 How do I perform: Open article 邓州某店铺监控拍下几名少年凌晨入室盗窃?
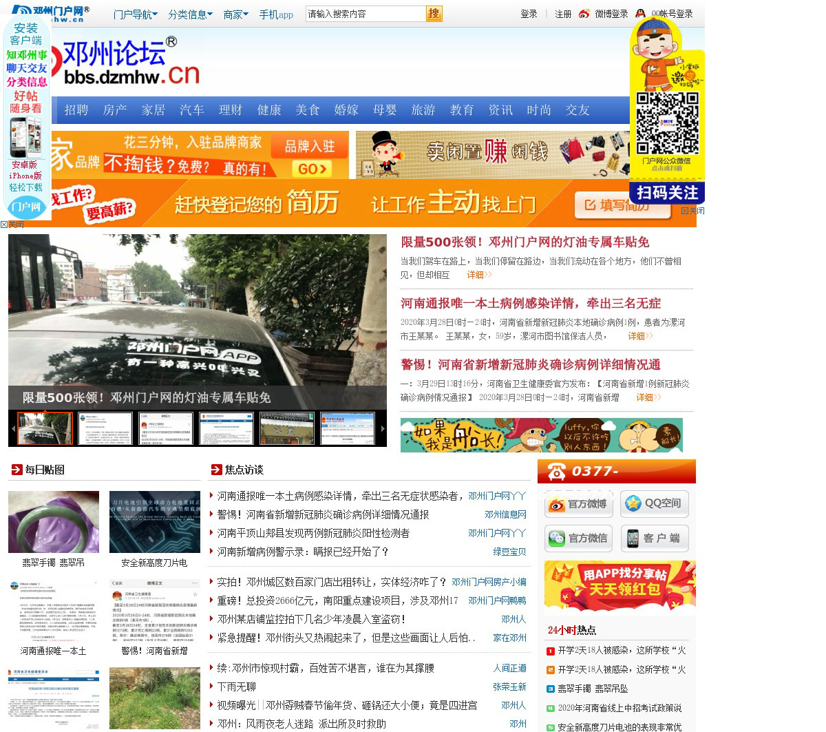[x=312, y=619]
